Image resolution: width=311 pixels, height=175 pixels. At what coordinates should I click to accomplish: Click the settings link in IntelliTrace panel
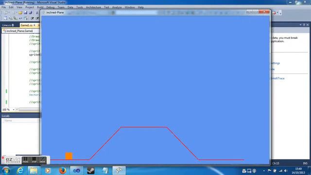(276, 63)
